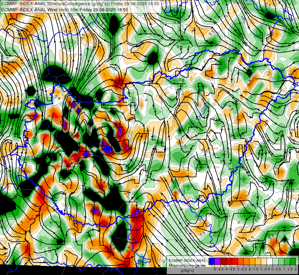Select the darkest red legend swatch
Image resolution: width=299 pixels, height=275 pixels.
click(x=223, y=262)
